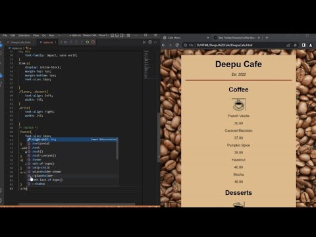Click the browser forward arrow
The width and height of the screenshot is (316, 237).
pyautogui.click(x=170, y=45)
